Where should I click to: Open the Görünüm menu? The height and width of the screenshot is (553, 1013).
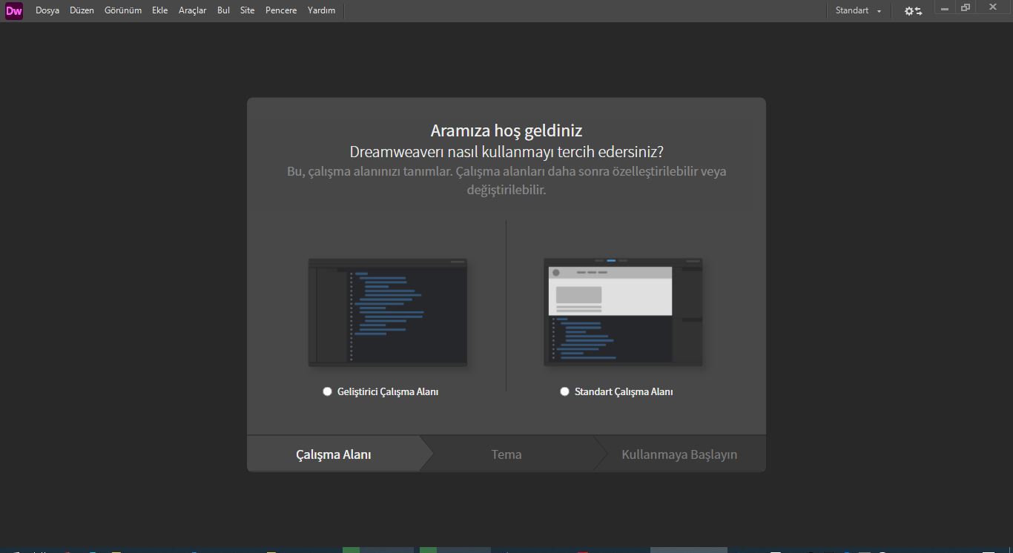pos(123,10)
